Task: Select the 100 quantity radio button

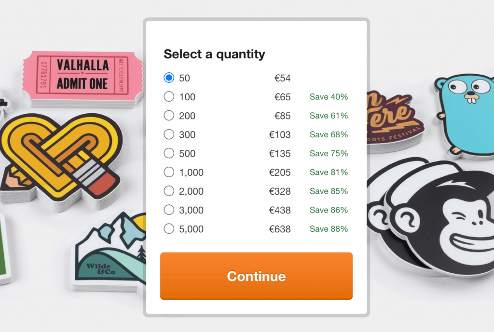Action: click(x=169, y=96)
